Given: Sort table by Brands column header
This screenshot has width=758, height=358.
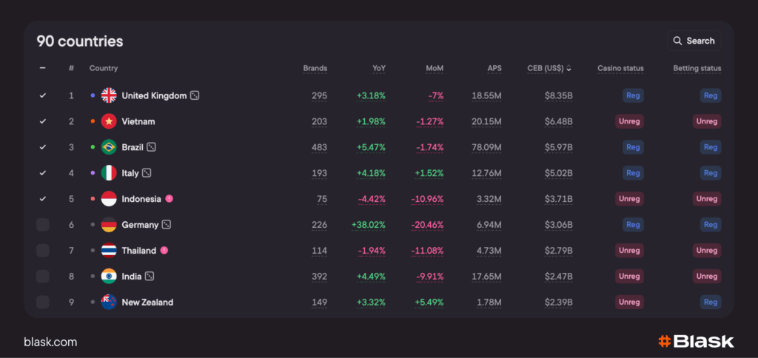Looking at the screenshot, I should [x=315, y=69].
